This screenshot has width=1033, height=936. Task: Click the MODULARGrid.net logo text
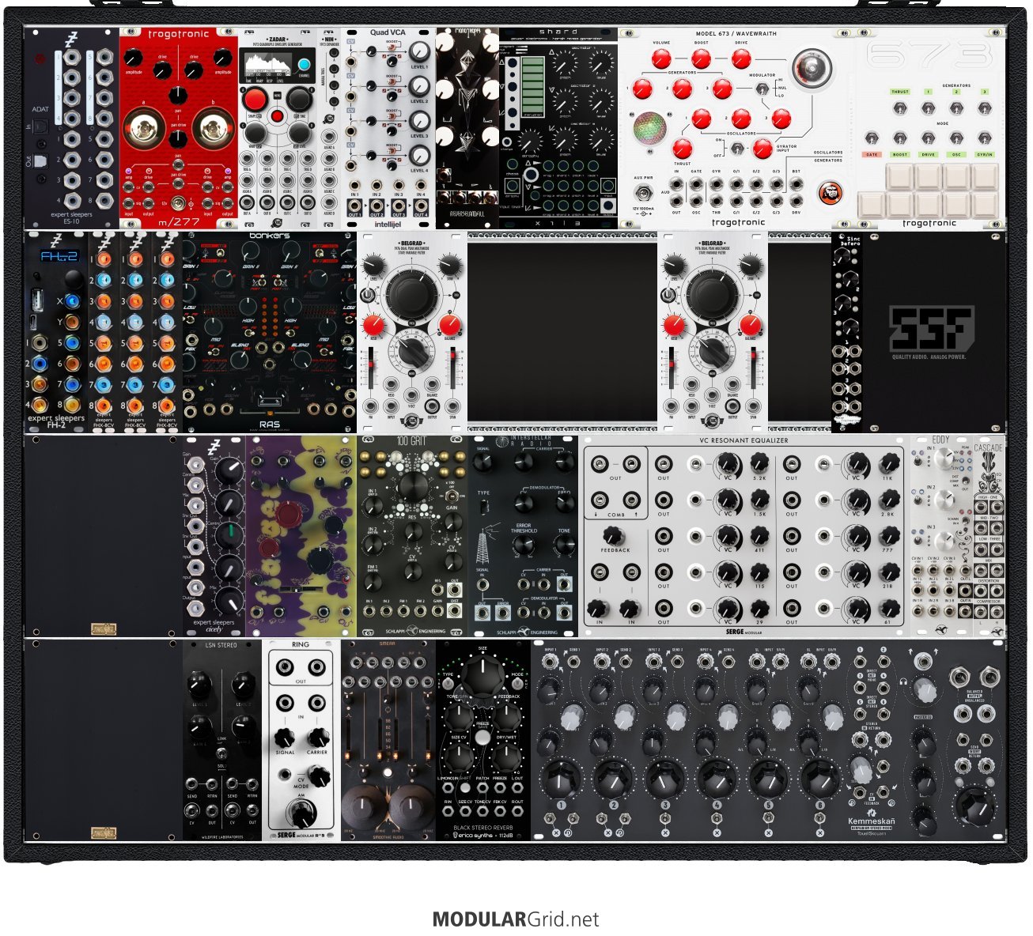pos(516,919)
